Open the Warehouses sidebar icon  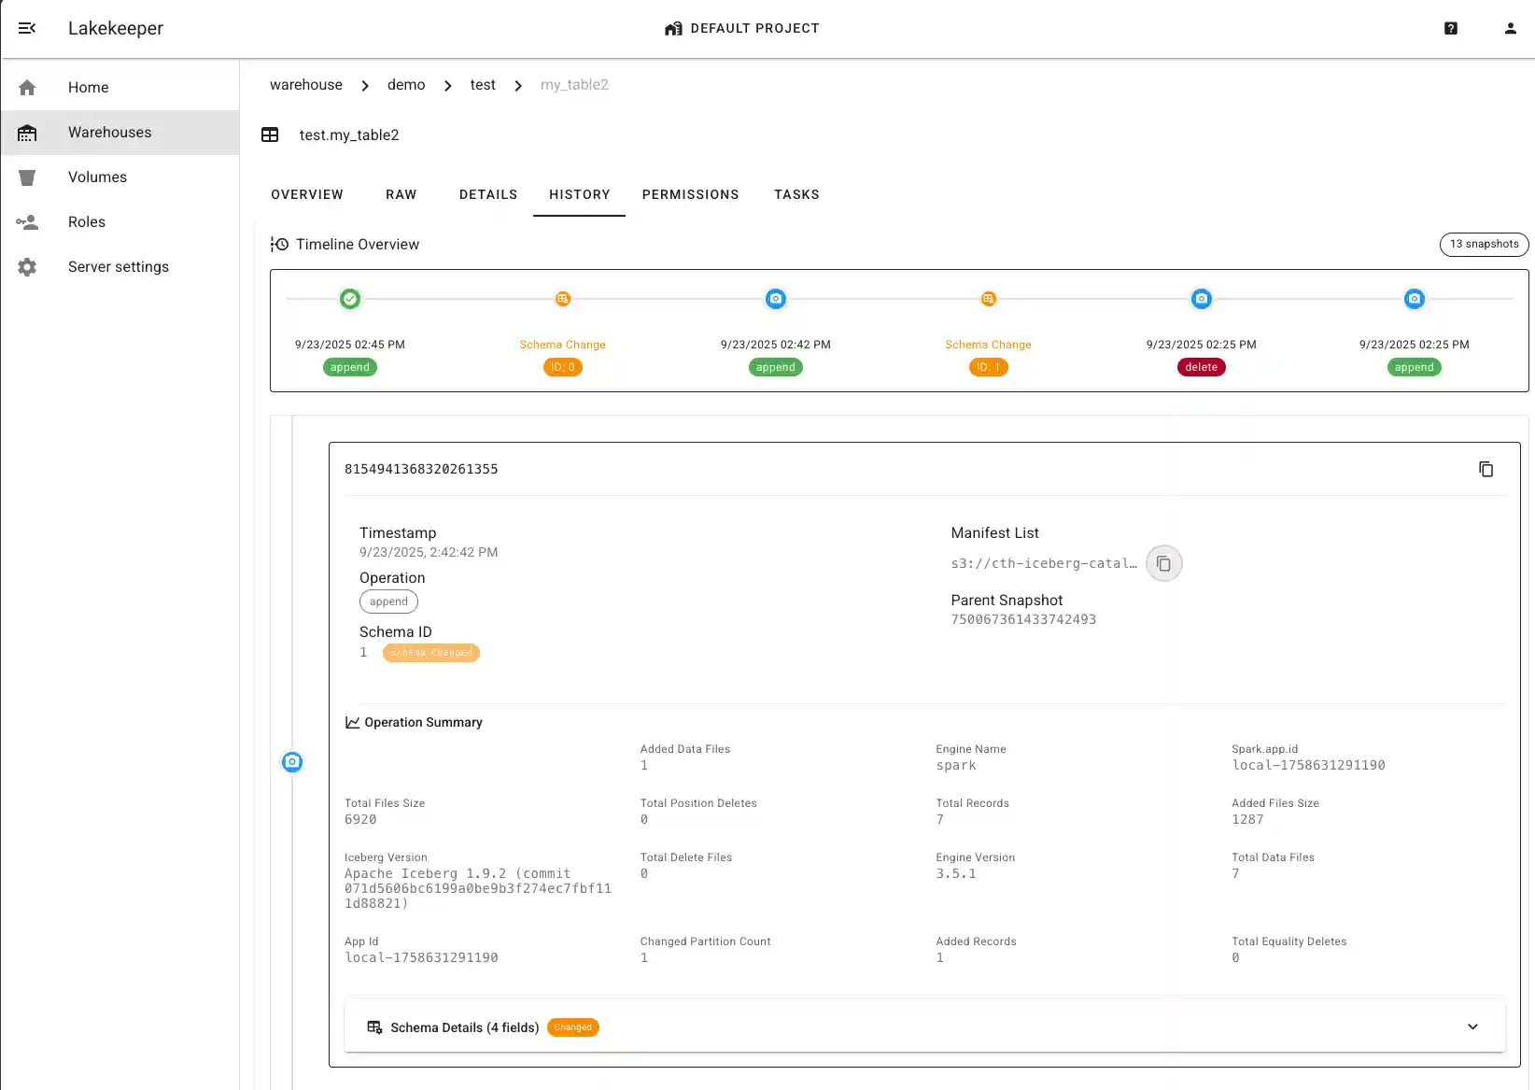coord(27,132)
